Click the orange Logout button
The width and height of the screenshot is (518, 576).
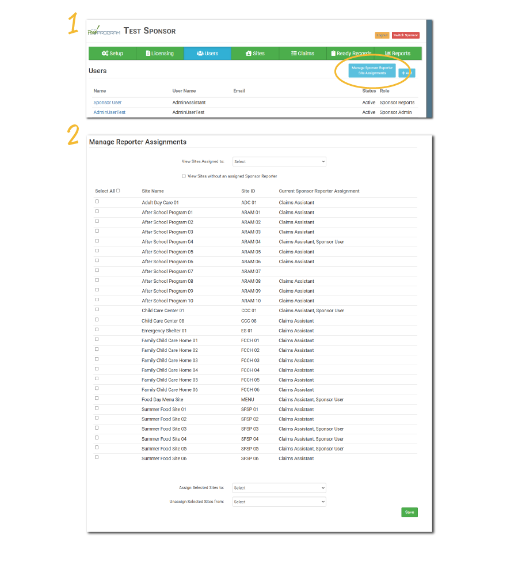pyautogui.click(x=382, y=35)
